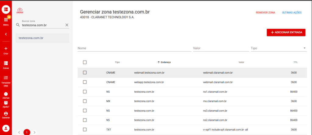Open the Gerente account icon

(6, 114)
